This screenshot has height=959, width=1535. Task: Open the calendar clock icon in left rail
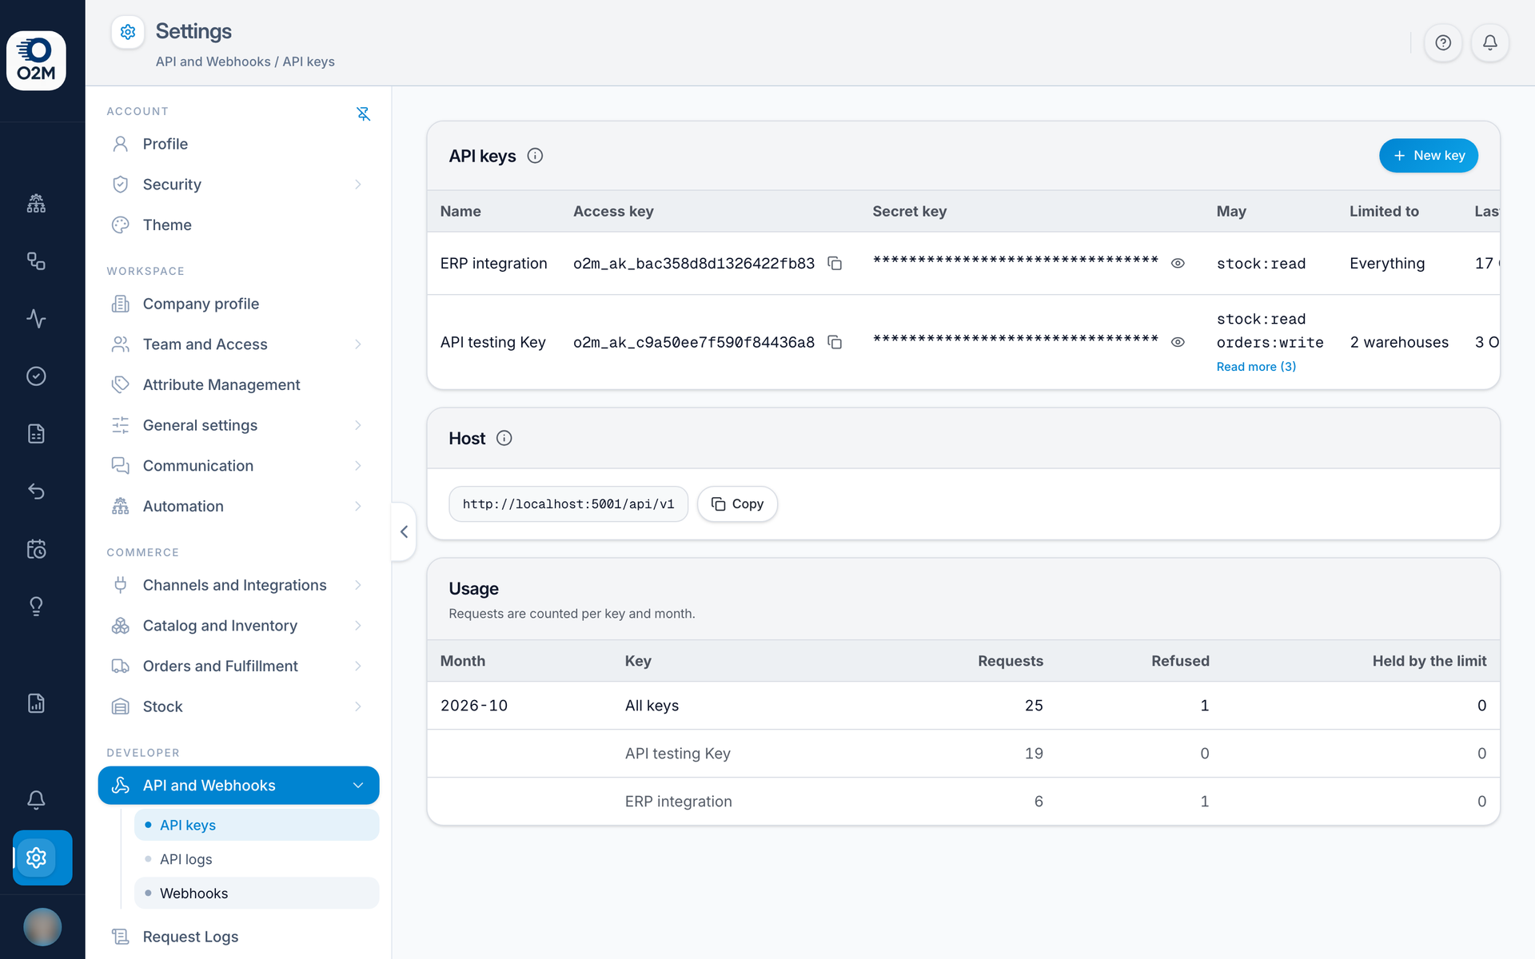coord(36,549)
